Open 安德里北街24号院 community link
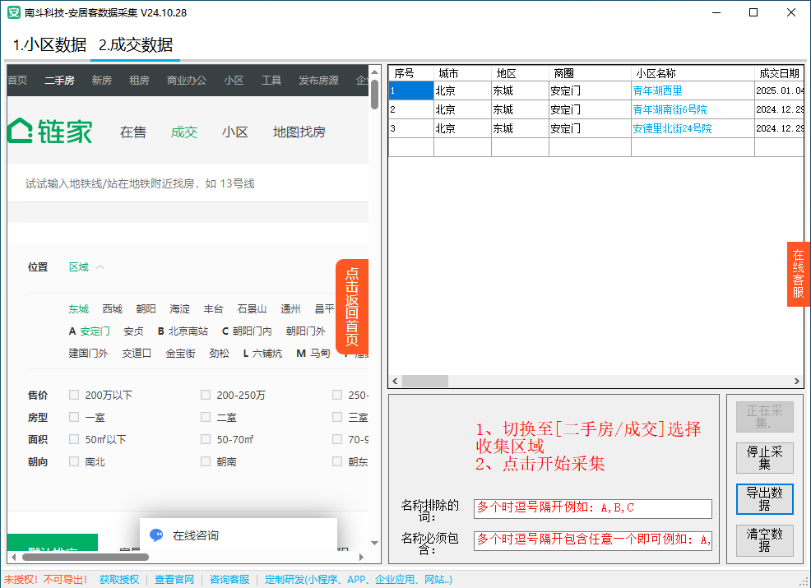Image resolution: width=811 pixels, height=588 pixels. click(672, 128)
